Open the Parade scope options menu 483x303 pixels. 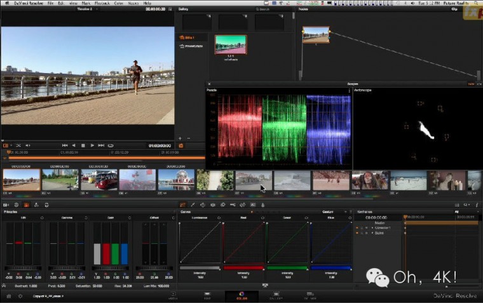(x=349, y=91)
